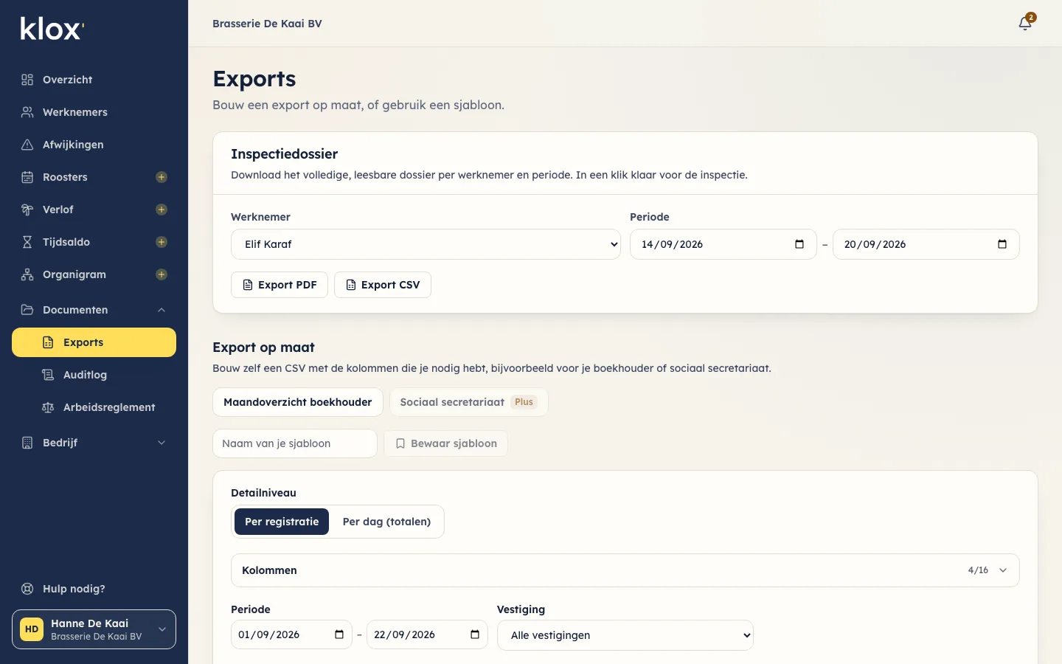1062x664 pixels.
Task: Open calendar picker for 01/09/2026 date
Action: point(339,634)
